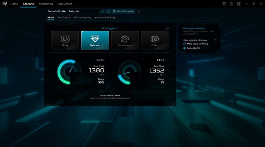Screen dimensions: 265x147
Task: Minimize the PredatorSense window
Action: tap(246, 4)
